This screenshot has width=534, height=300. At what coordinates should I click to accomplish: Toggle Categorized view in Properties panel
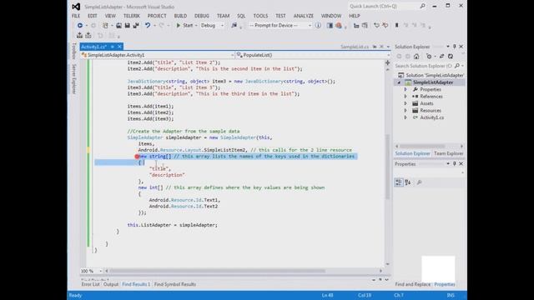point(399,182)
